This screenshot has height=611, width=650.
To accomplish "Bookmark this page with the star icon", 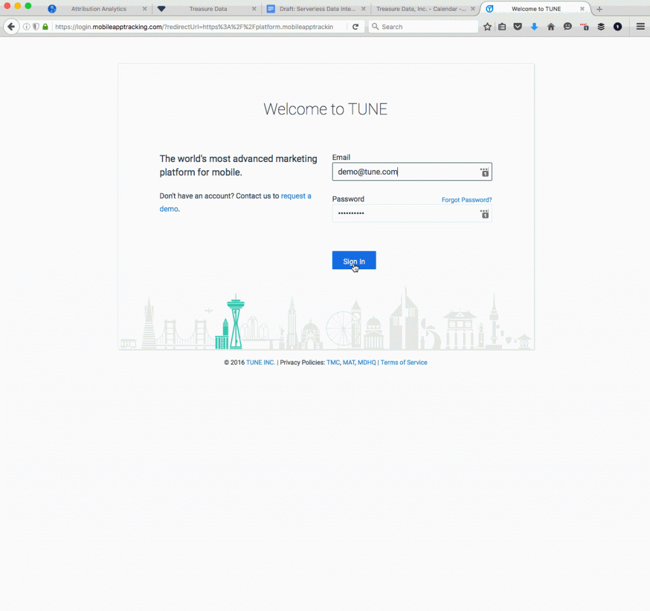I will point(487,27).
